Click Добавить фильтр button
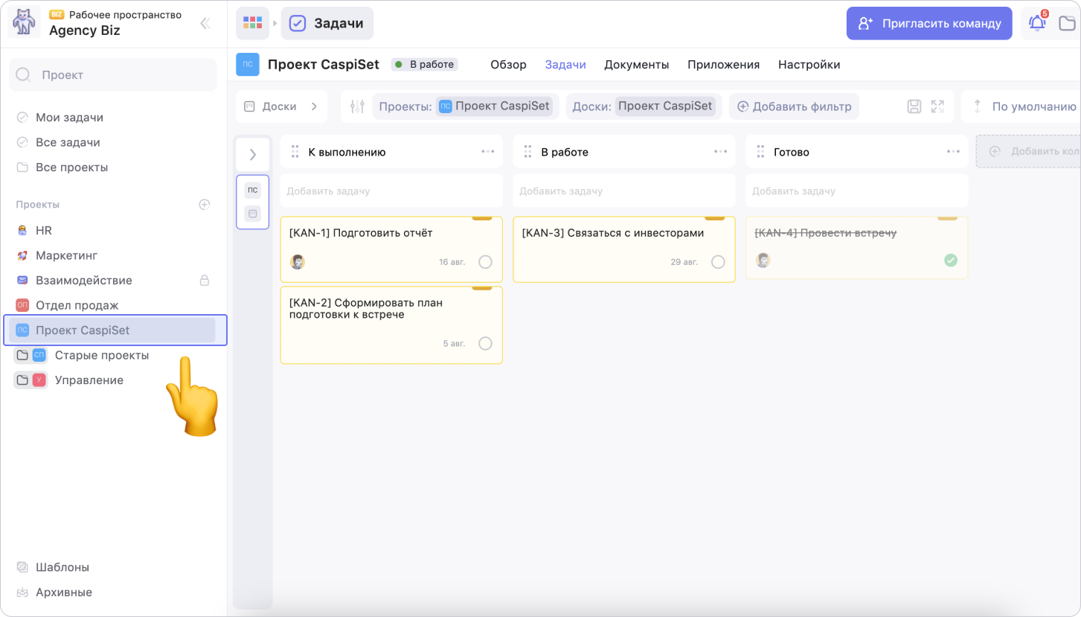The image size is (1081, 617). click(794, 106)
